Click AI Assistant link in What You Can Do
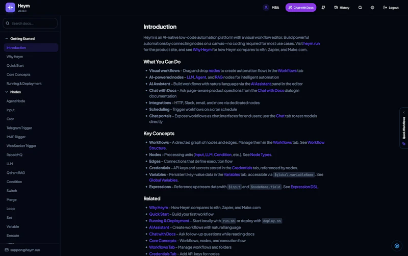 (x=261, y=84)
